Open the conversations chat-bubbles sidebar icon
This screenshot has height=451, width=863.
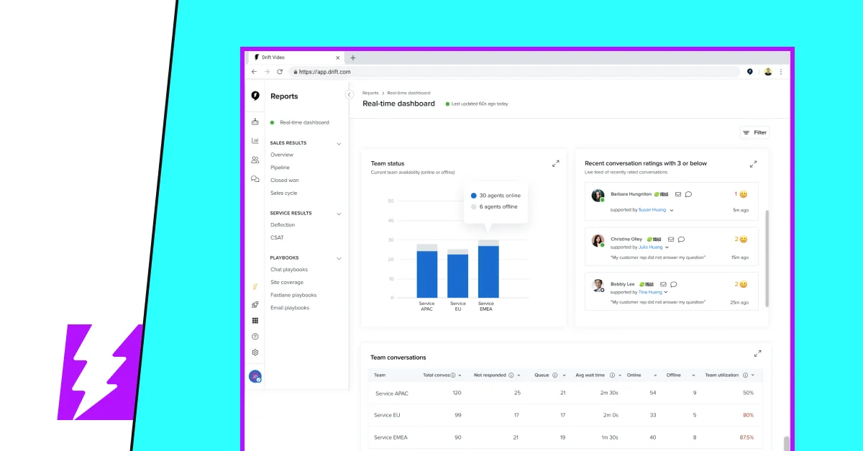pyautogui.click(x=255, y=179)
